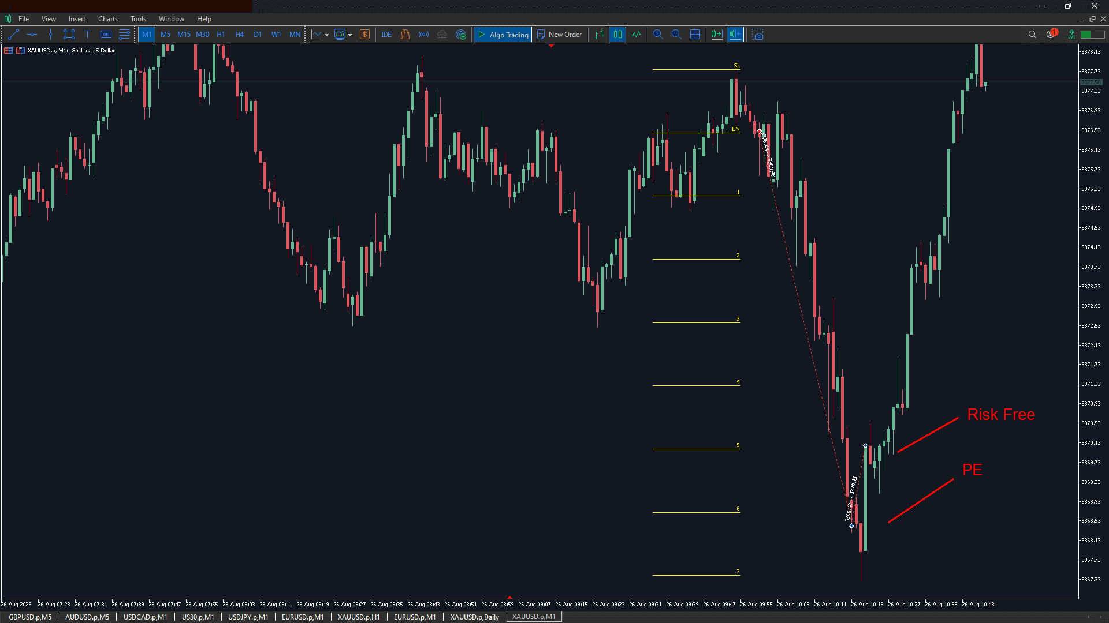Image resolution: width=1109 pixels, height=623 pixels.
Task: Open the search magnifier at top right
Action: click(1032, 35)
